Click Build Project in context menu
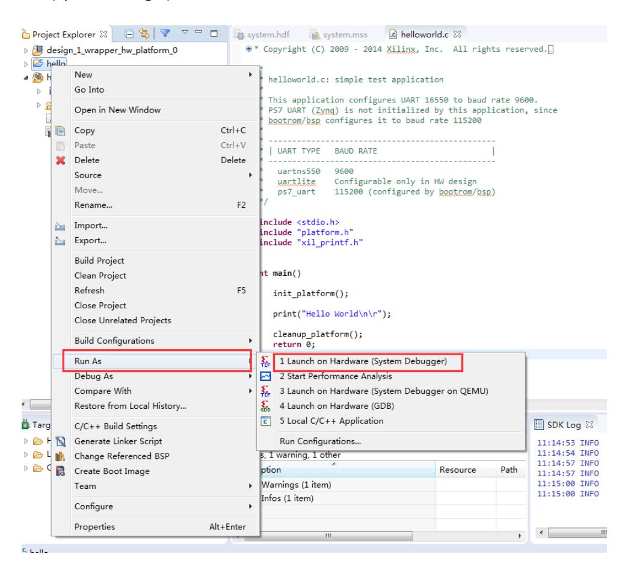 [99, 261]
